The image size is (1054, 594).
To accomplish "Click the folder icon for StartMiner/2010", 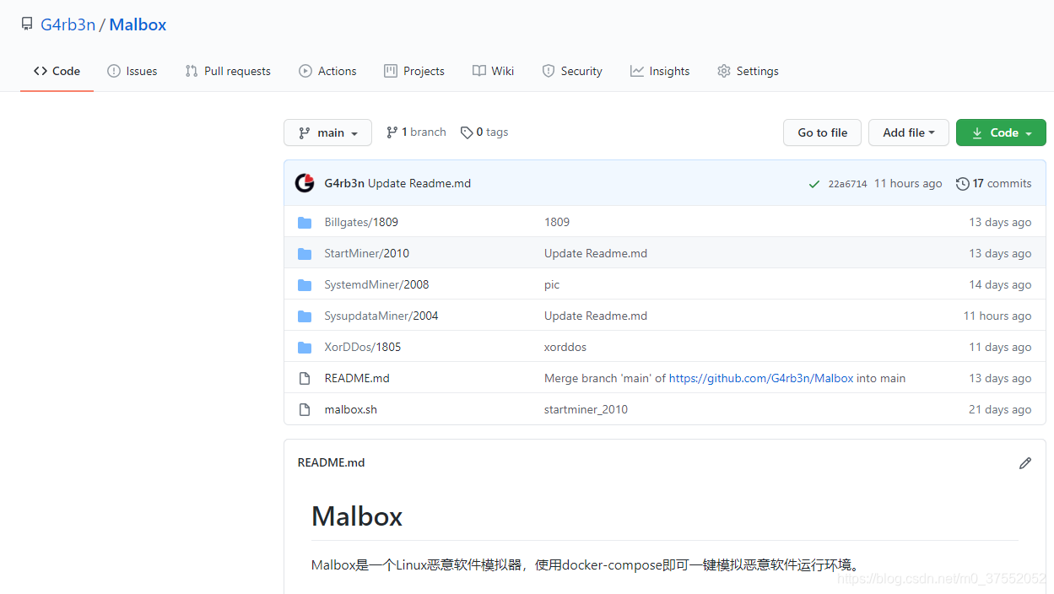I will click(x=305, y=254).
